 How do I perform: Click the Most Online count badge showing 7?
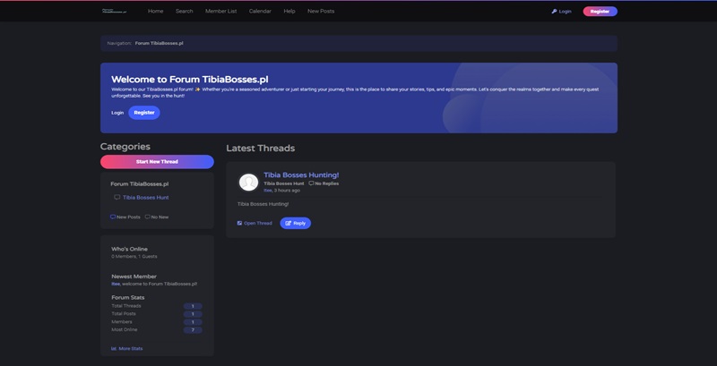(193, 330)
